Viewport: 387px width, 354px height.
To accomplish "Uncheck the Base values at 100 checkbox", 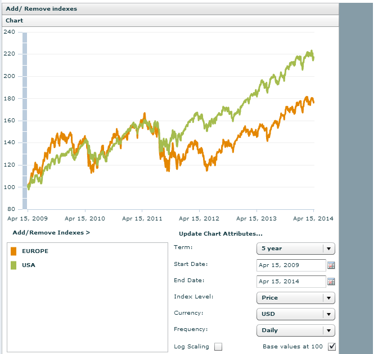I will tap(332, 347).
